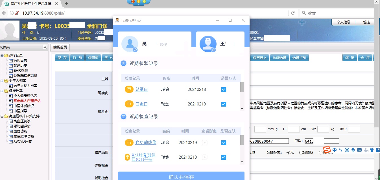Switch to the 病历首页 tab
The image size is (380, 180).
(60, 47)
